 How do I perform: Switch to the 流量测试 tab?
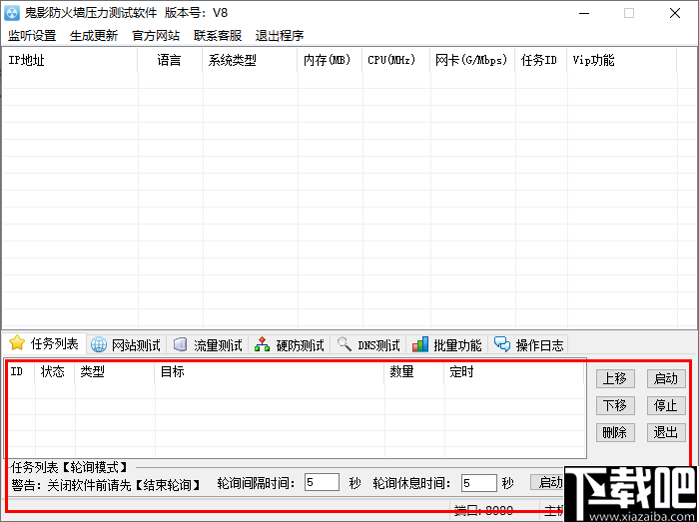tap(208, 344)
